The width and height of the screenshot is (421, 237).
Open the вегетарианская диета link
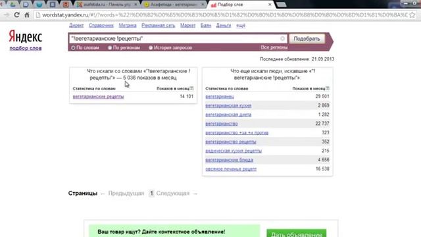pos(228,115)
